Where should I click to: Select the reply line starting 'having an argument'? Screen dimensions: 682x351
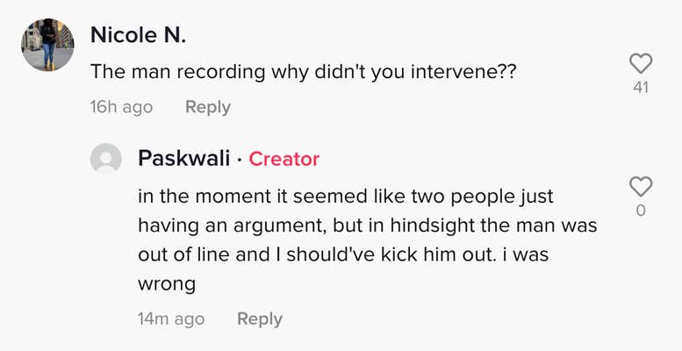click(368, 226)
